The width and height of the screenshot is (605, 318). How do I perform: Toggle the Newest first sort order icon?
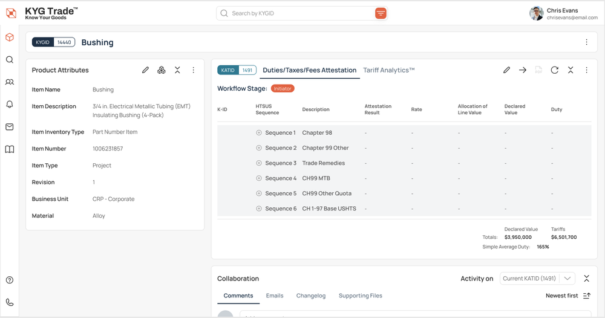click(x=586, y=296)
